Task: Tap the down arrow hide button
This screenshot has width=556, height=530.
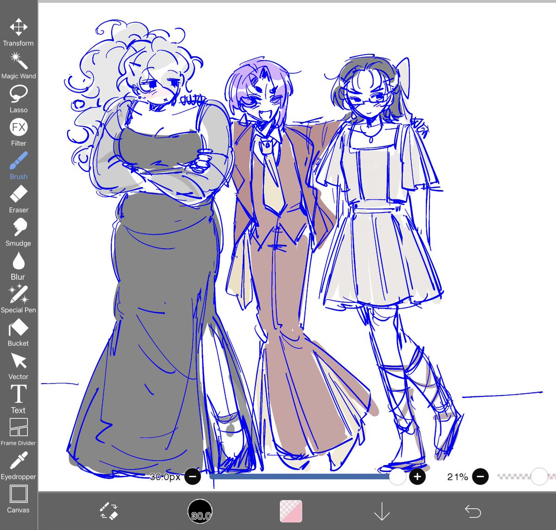Action: [382, 511]
